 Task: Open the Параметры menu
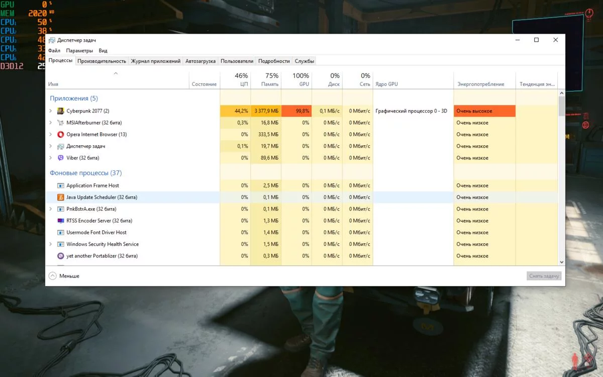79,51
